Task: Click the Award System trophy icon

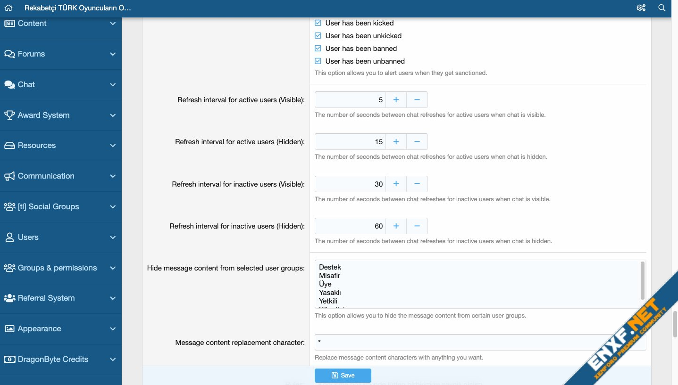Action: coord(9,115)
